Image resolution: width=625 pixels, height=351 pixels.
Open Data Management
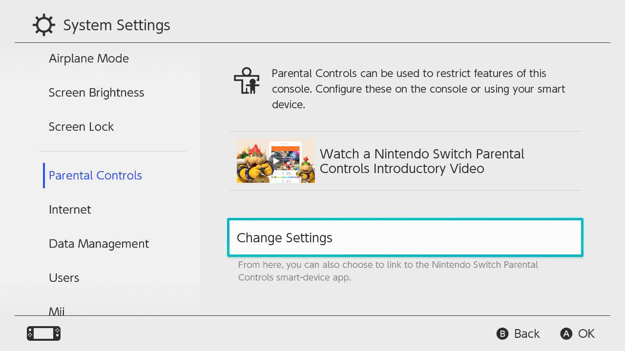point(99,244)
